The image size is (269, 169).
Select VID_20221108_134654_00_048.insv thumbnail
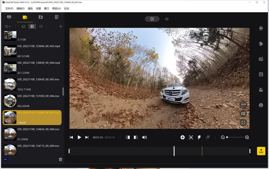10,133
